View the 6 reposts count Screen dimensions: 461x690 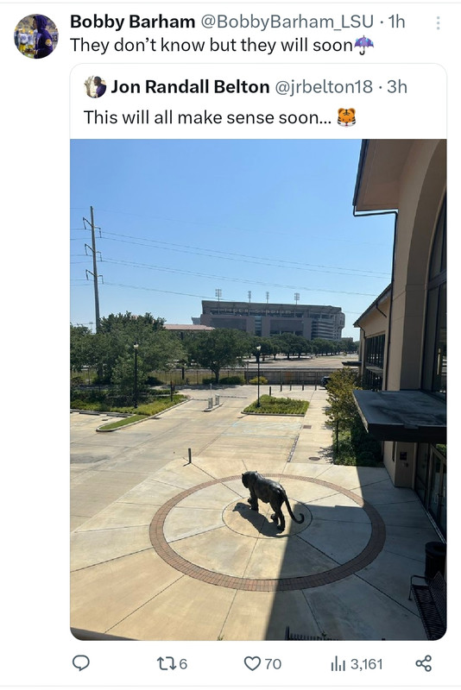click(183, 663)
